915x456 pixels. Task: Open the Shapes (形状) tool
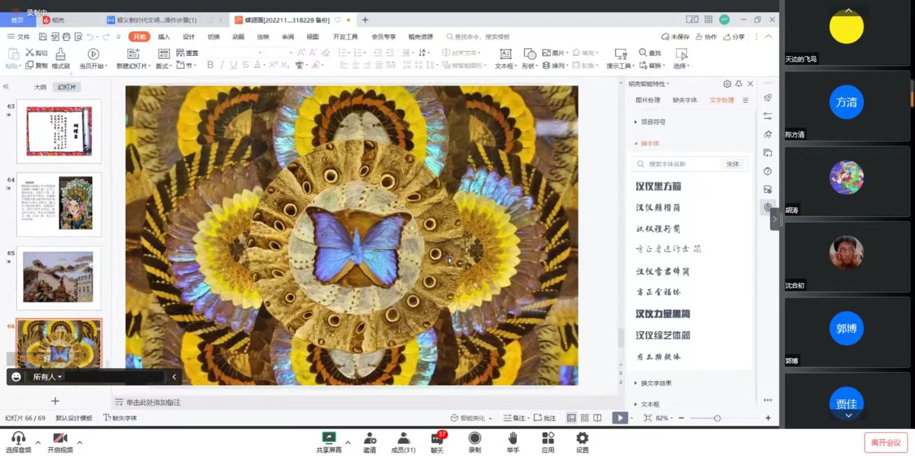click(530, 54)
